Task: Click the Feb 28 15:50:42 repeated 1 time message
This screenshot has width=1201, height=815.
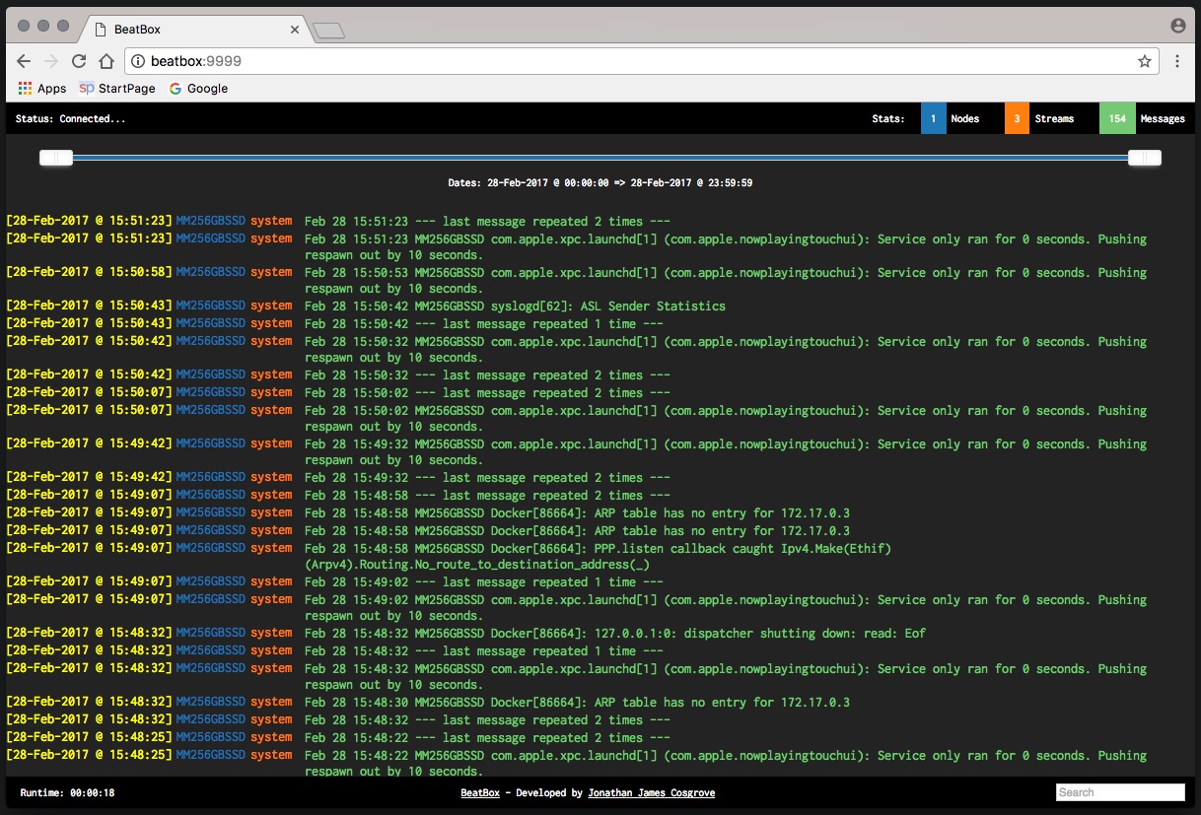Action: pyautogui.click(x=484, y=324)
